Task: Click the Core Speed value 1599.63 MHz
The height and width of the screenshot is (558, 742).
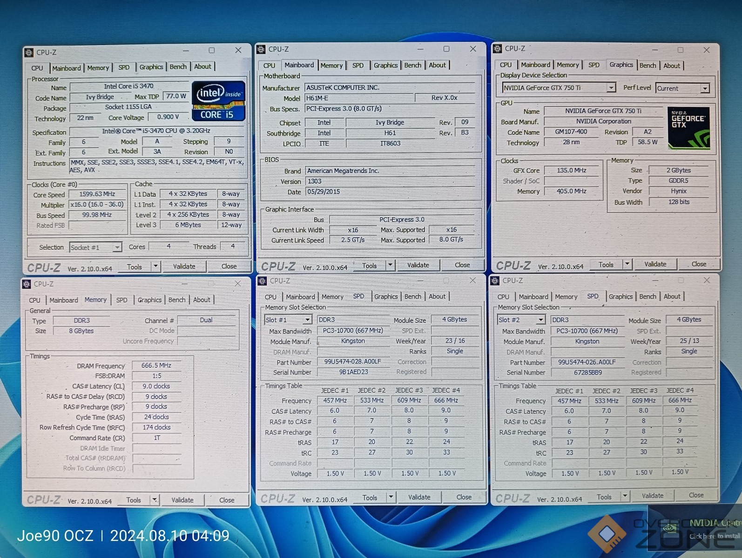Action: pos(97,194)
